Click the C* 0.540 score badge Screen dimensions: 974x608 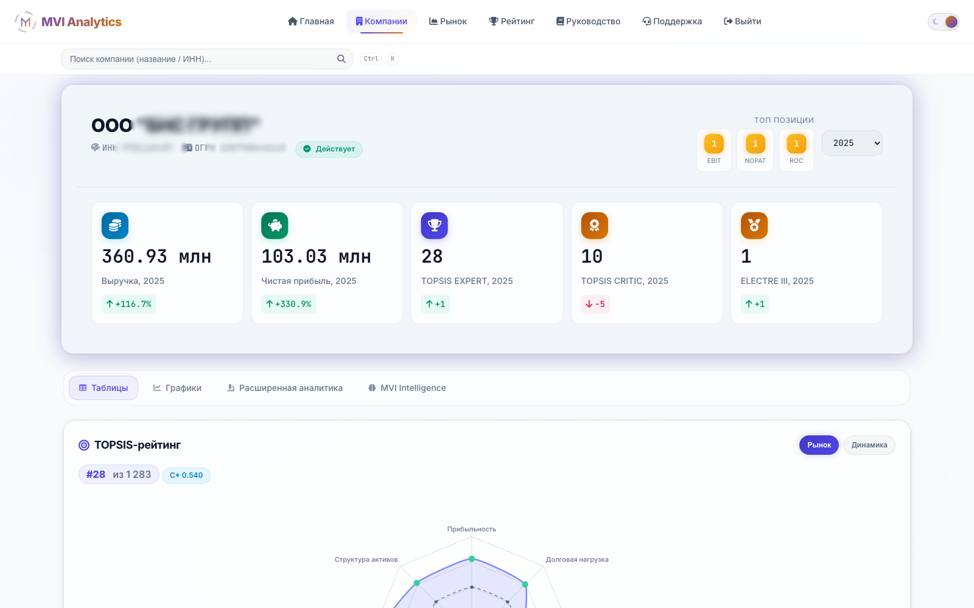[186, 475]
